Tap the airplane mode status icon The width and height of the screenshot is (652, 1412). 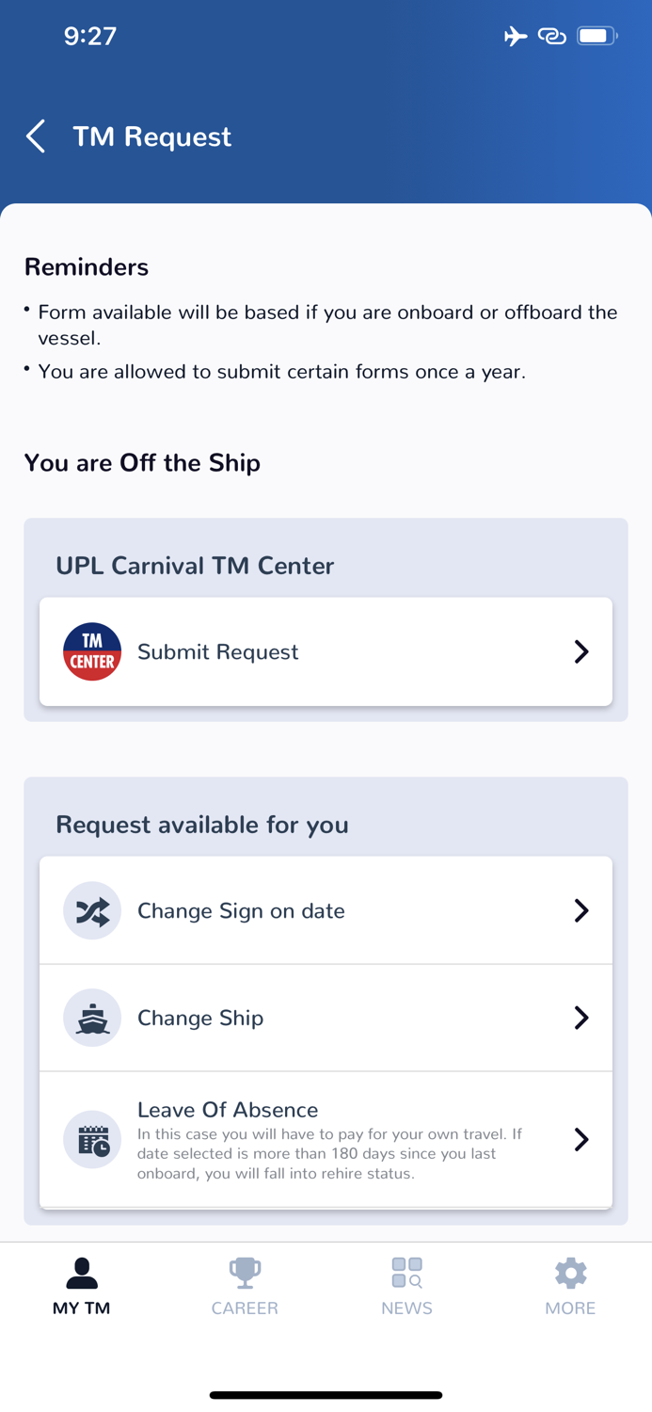[516, 35]
